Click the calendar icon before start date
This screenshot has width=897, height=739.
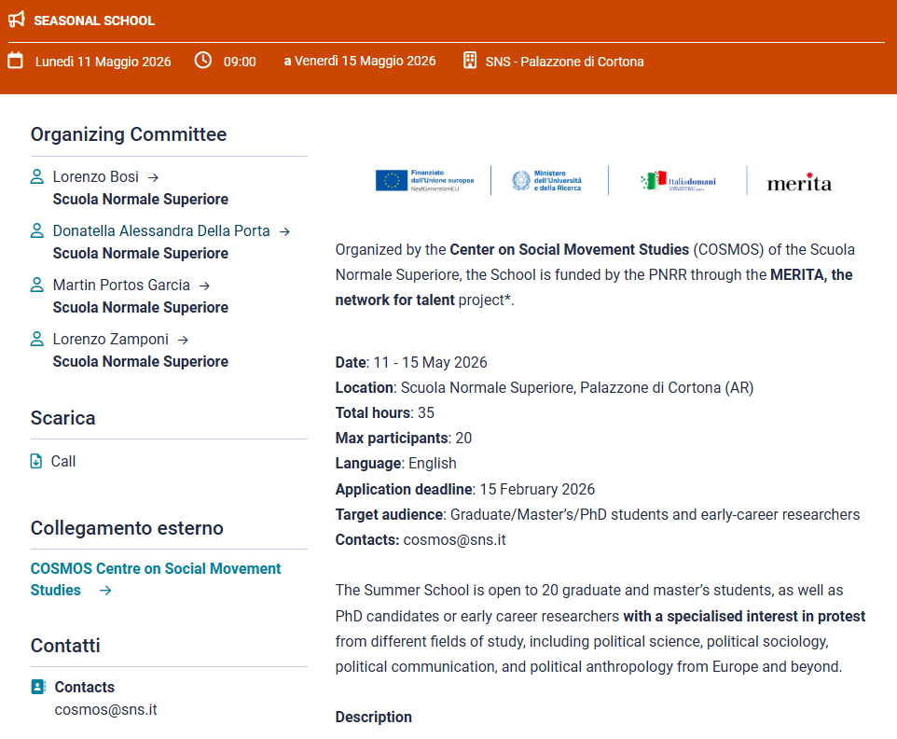[x=15, y=62]
